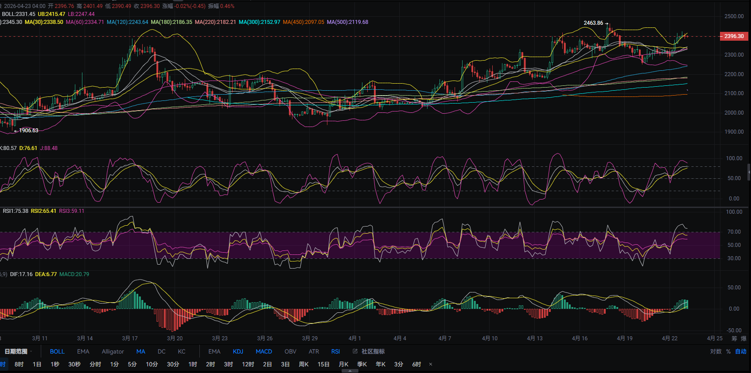This screenshot has width=751, height=373.
Task: Choose the 30分 interval tab
Action: pyautogui.click(x=173, y=365)
